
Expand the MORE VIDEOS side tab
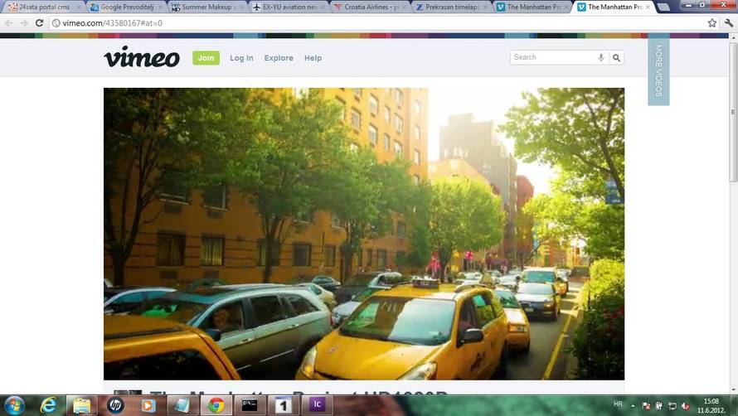658,71
